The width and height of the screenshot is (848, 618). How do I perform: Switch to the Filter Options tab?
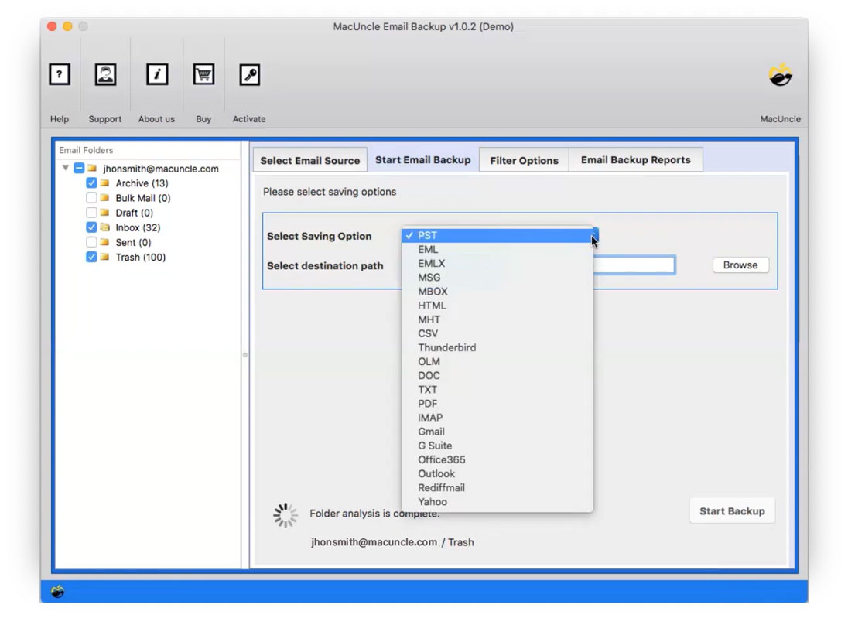tap(524, 160)
